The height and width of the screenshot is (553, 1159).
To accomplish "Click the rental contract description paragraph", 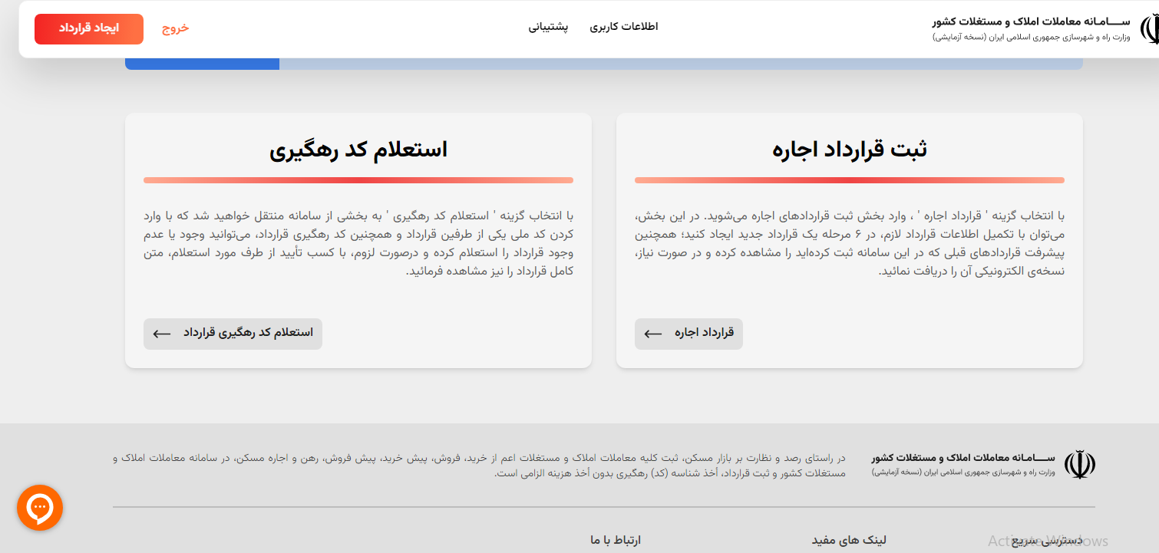I will click(x=850, y=243).
